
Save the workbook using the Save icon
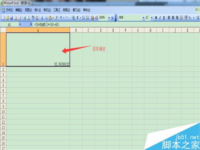12,18
